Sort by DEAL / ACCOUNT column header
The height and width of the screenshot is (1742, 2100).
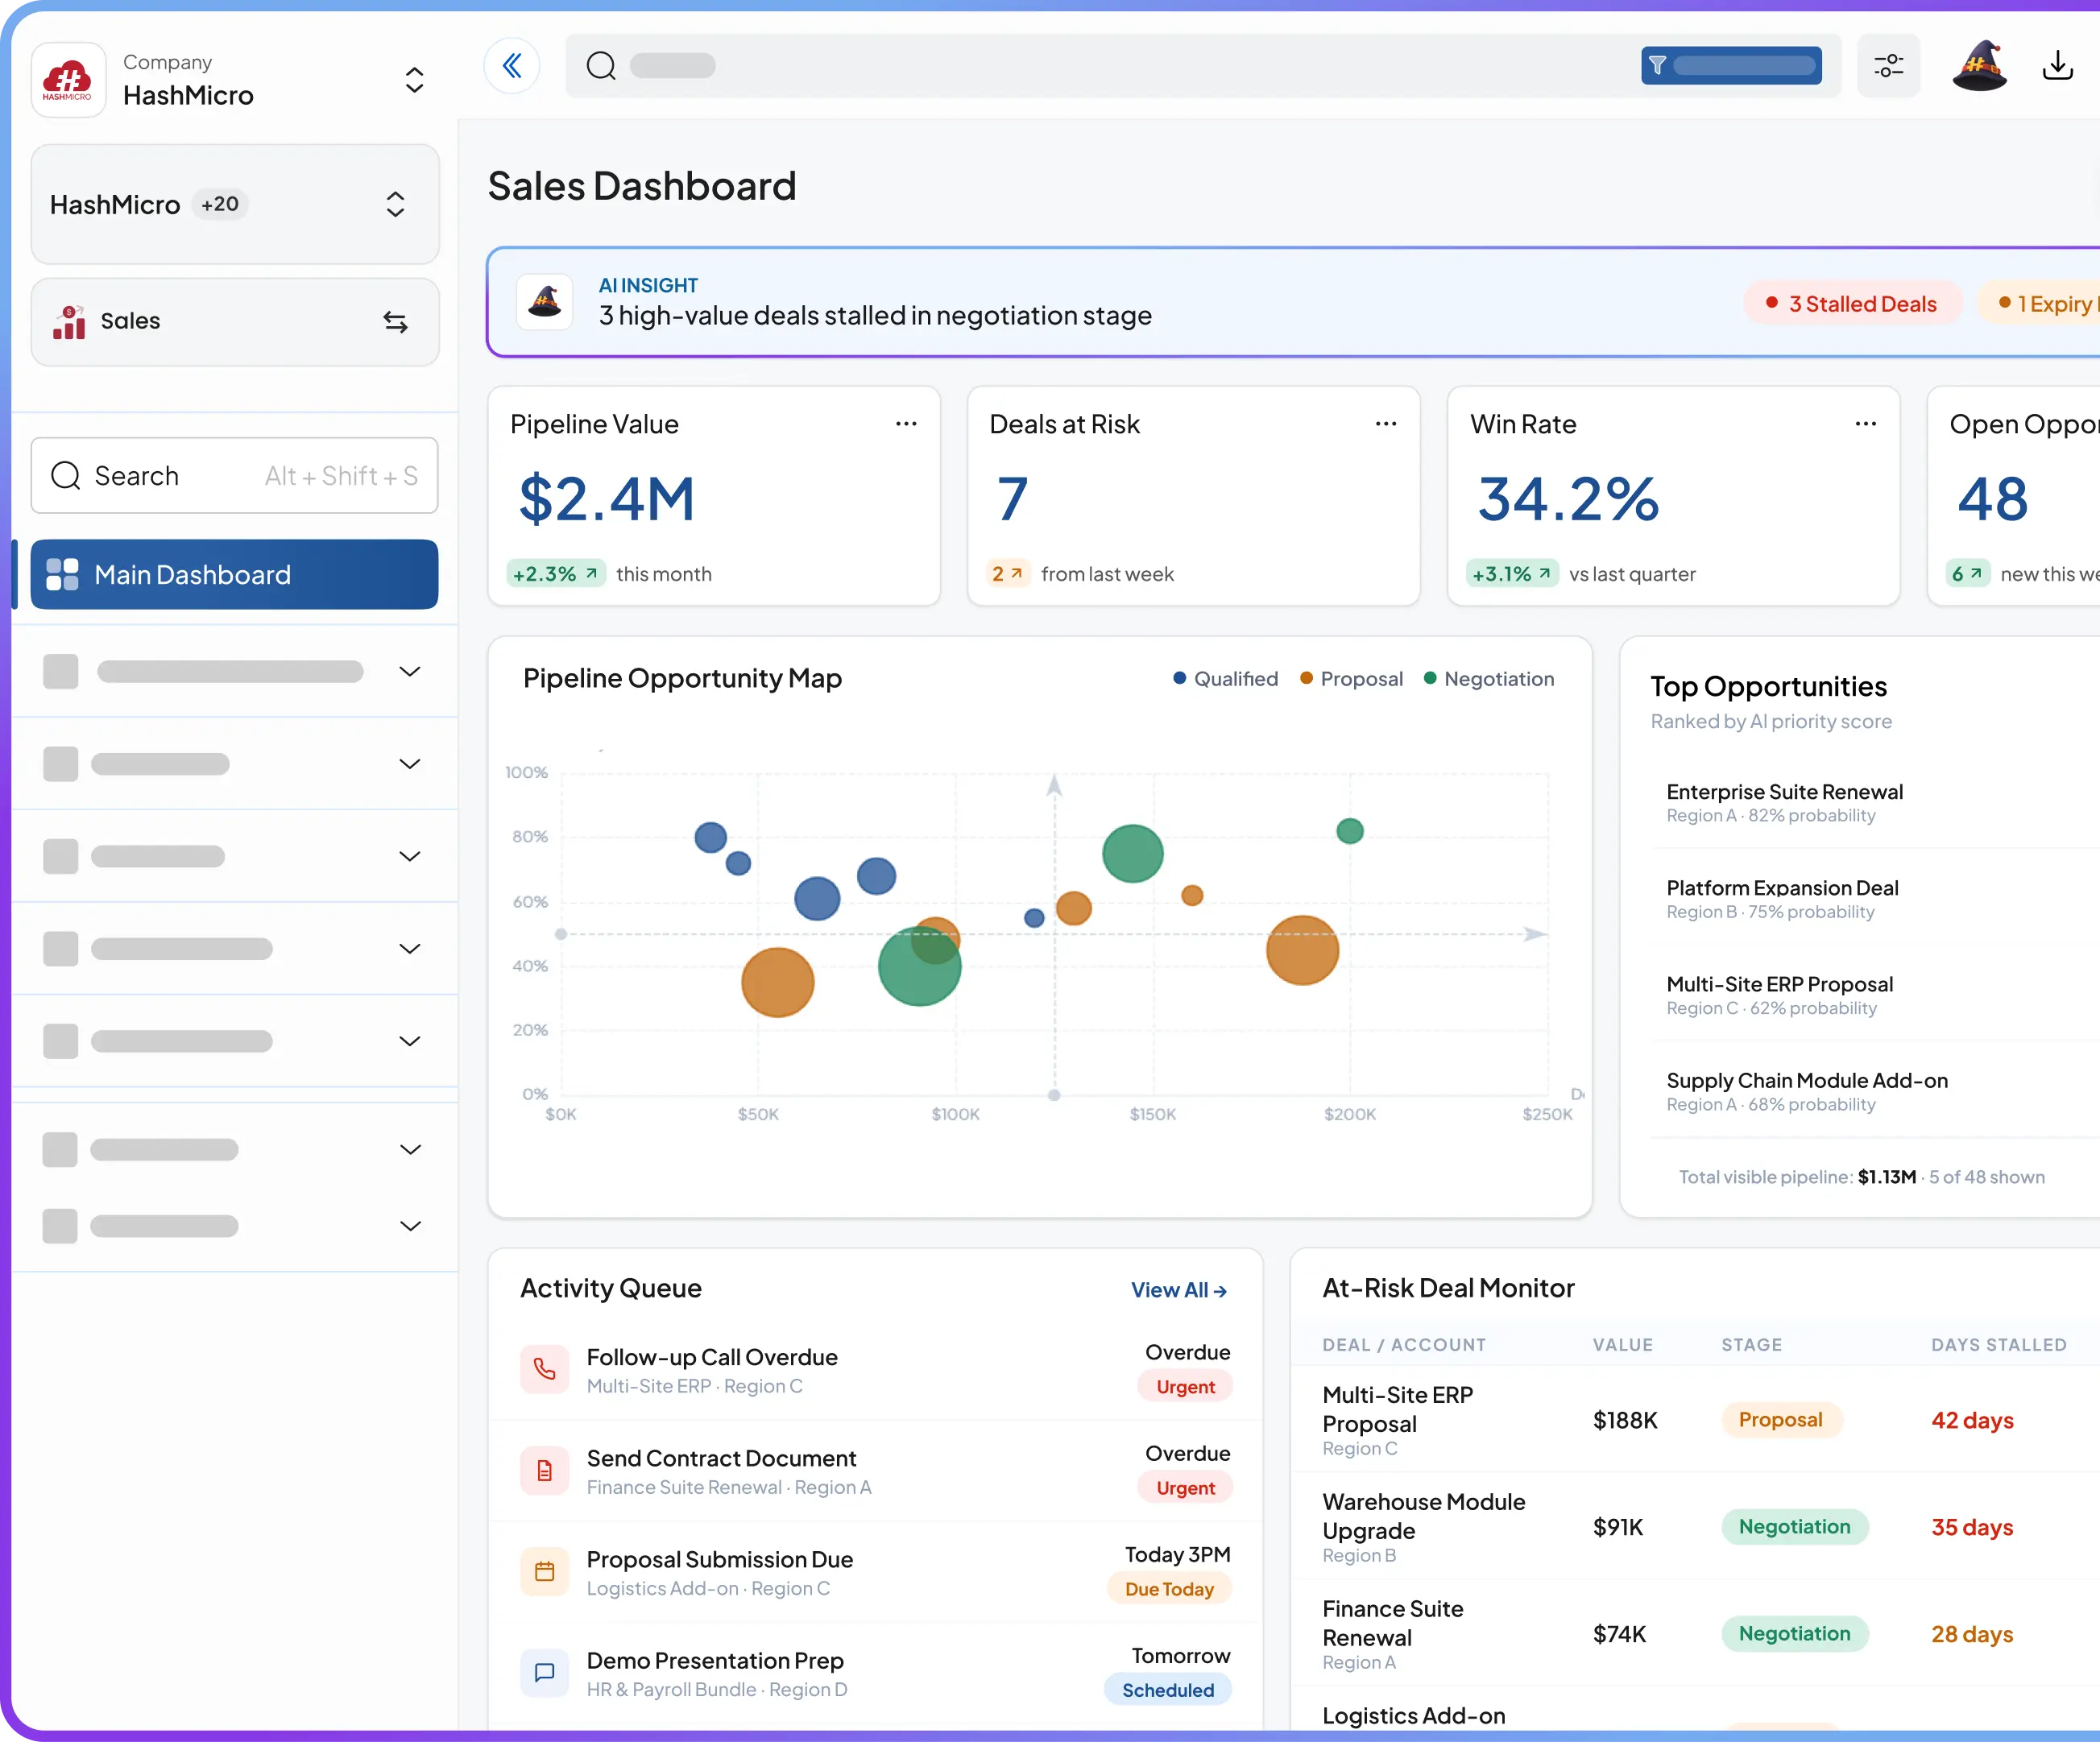click(x=1404, y=1345)
